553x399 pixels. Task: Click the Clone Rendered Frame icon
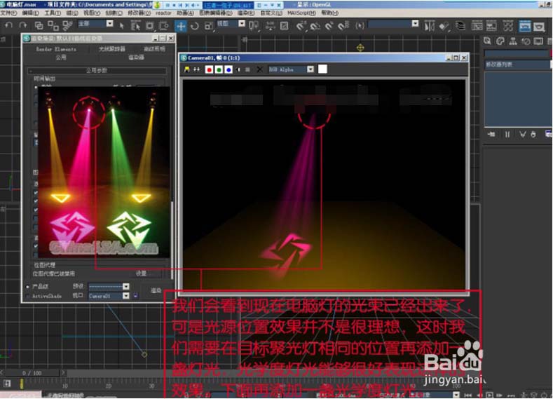(196, 69)
